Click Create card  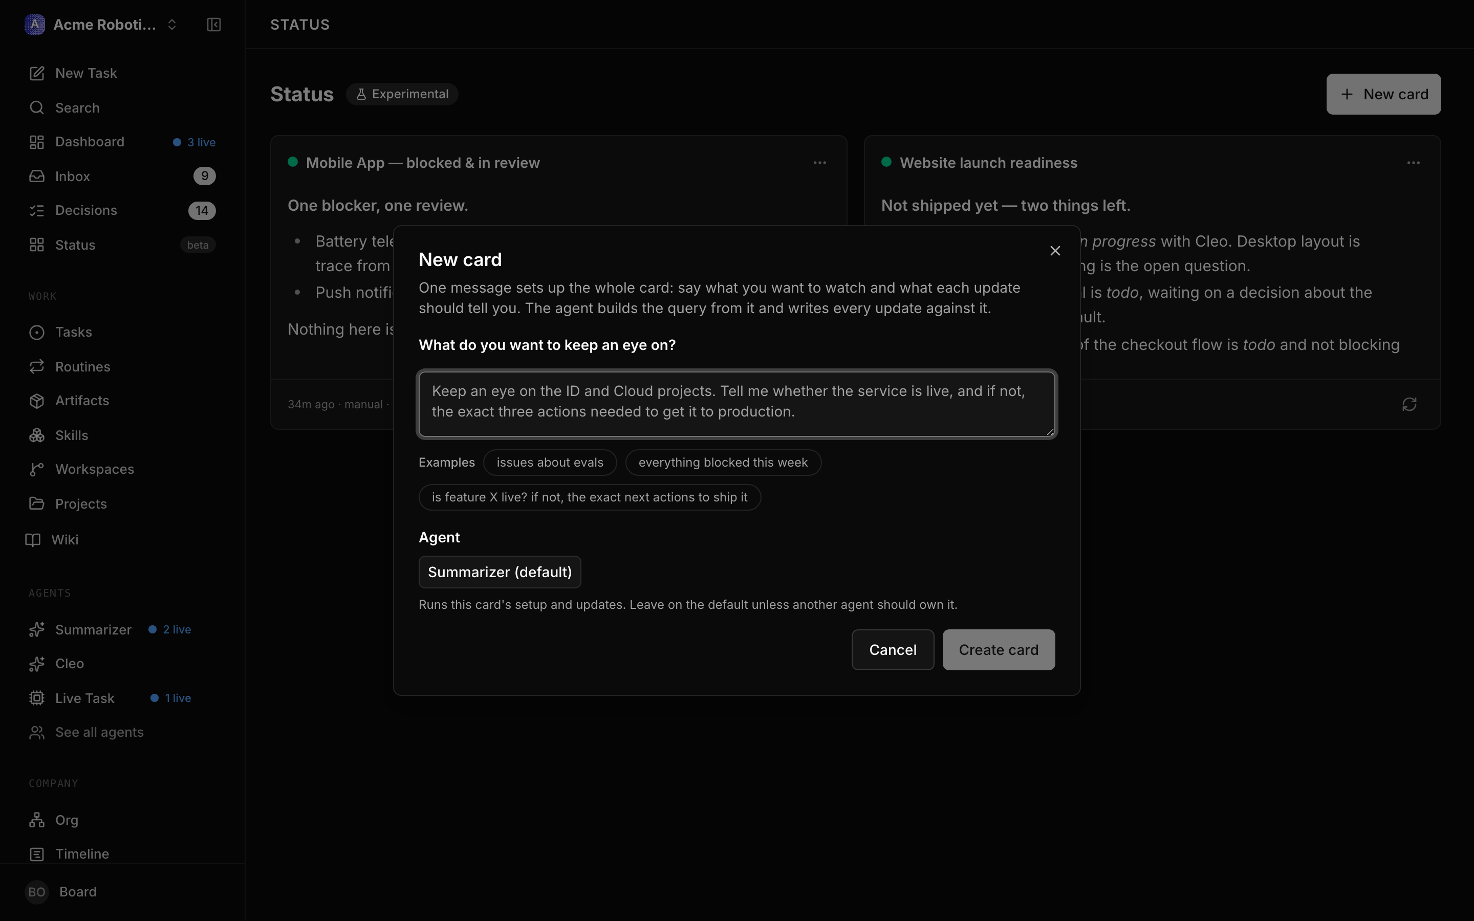pyautogui.click(x=999, y=650)
